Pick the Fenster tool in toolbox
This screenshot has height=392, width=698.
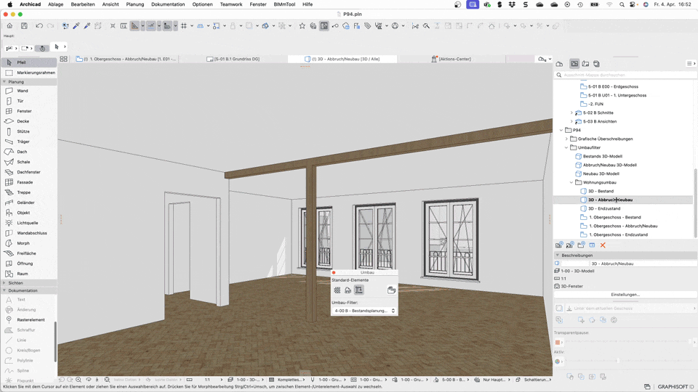pyautogui.click(x=29, y=111)
